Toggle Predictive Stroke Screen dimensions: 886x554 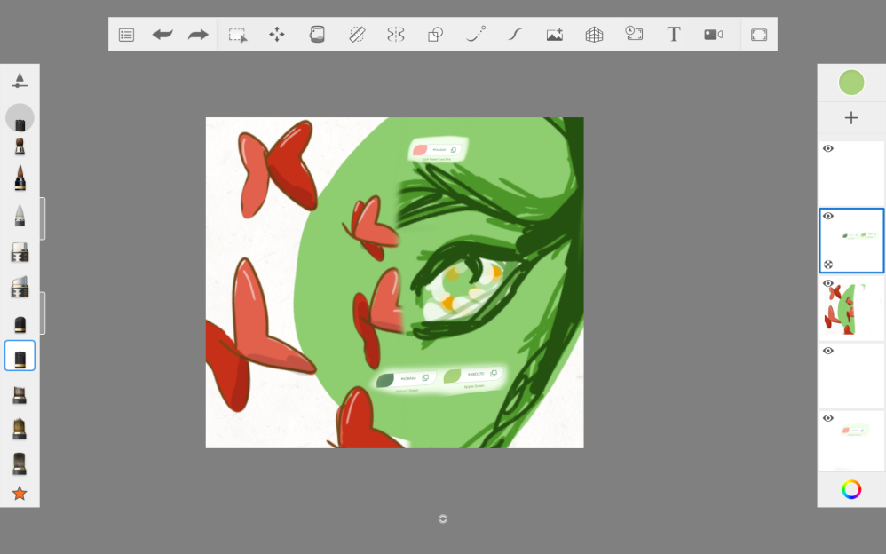click(x=475, y=35)
